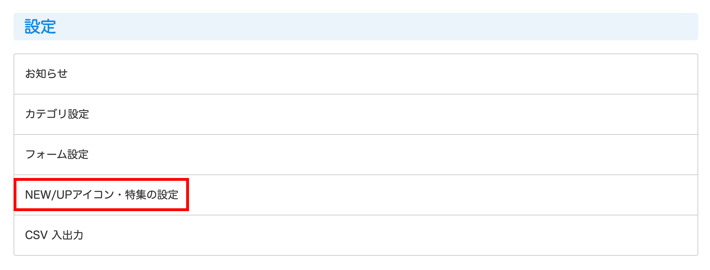
Task: Click the 設定 page heading
Action: pos(40,27)
